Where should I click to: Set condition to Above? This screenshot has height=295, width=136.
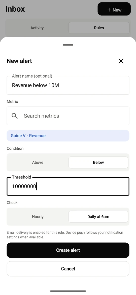pos(38,162)
